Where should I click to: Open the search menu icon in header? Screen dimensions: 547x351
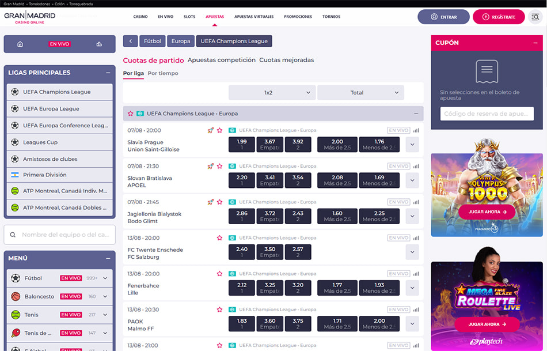[x=535, y=17]
